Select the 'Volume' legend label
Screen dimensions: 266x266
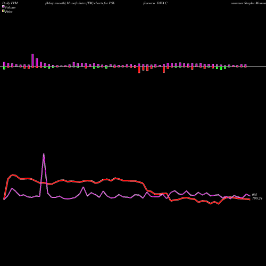coord(10,7)
